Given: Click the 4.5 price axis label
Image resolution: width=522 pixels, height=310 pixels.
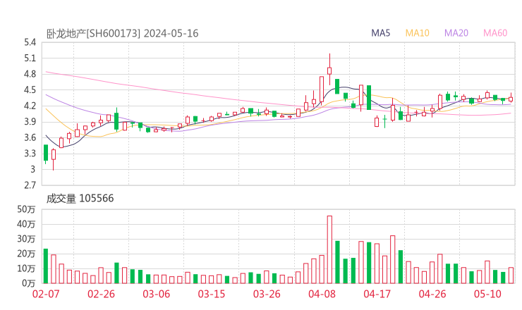Looking at the screenshot, I should coord(30,89).
